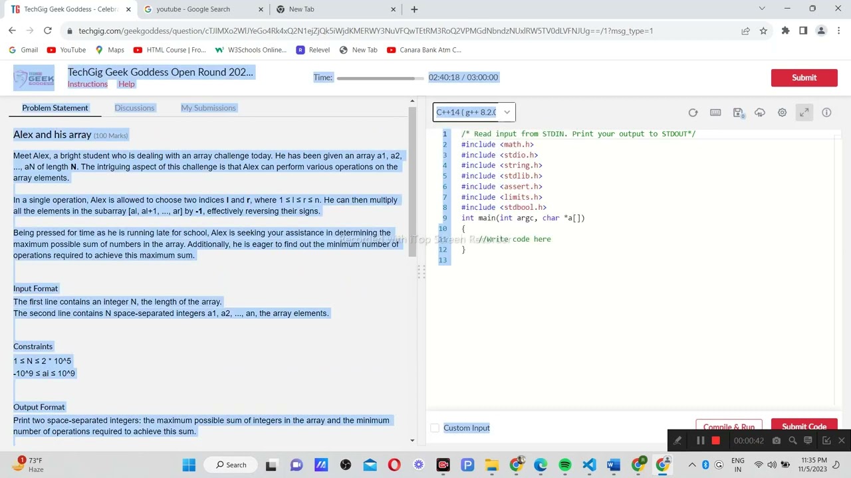Open editor settings gear icon

(x=783, y=113)
